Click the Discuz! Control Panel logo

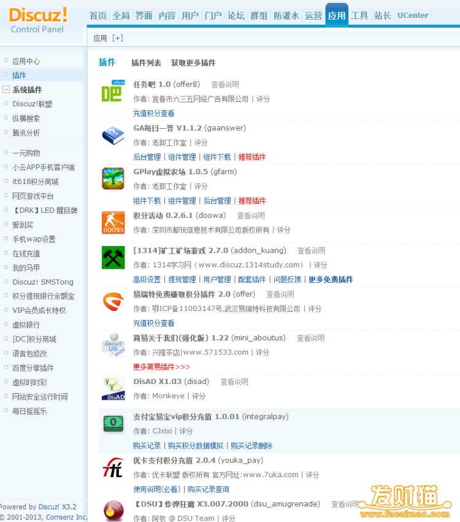pyautogui.click(x=38, y=20)
